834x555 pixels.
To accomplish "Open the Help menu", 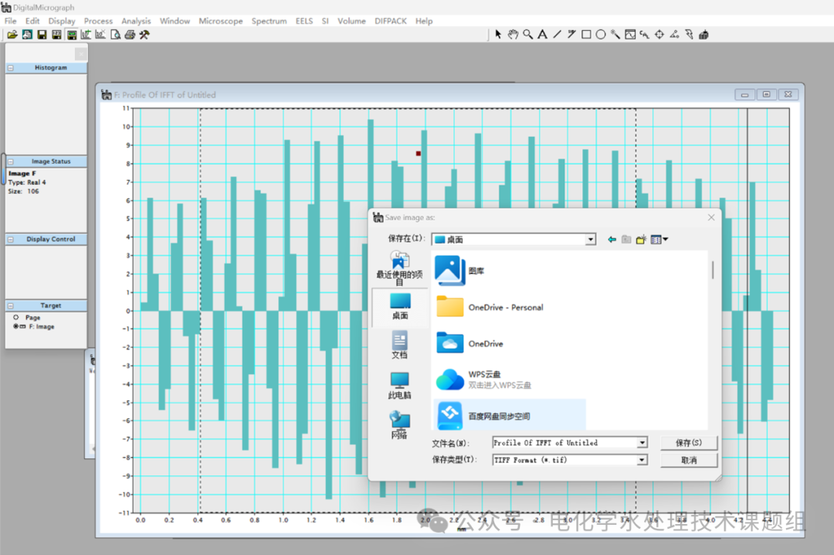I will [424, 21].
